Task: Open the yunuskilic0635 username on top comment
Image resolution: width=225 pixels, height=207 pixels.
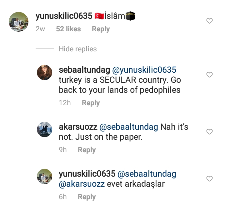Action: tap(63, 16)
